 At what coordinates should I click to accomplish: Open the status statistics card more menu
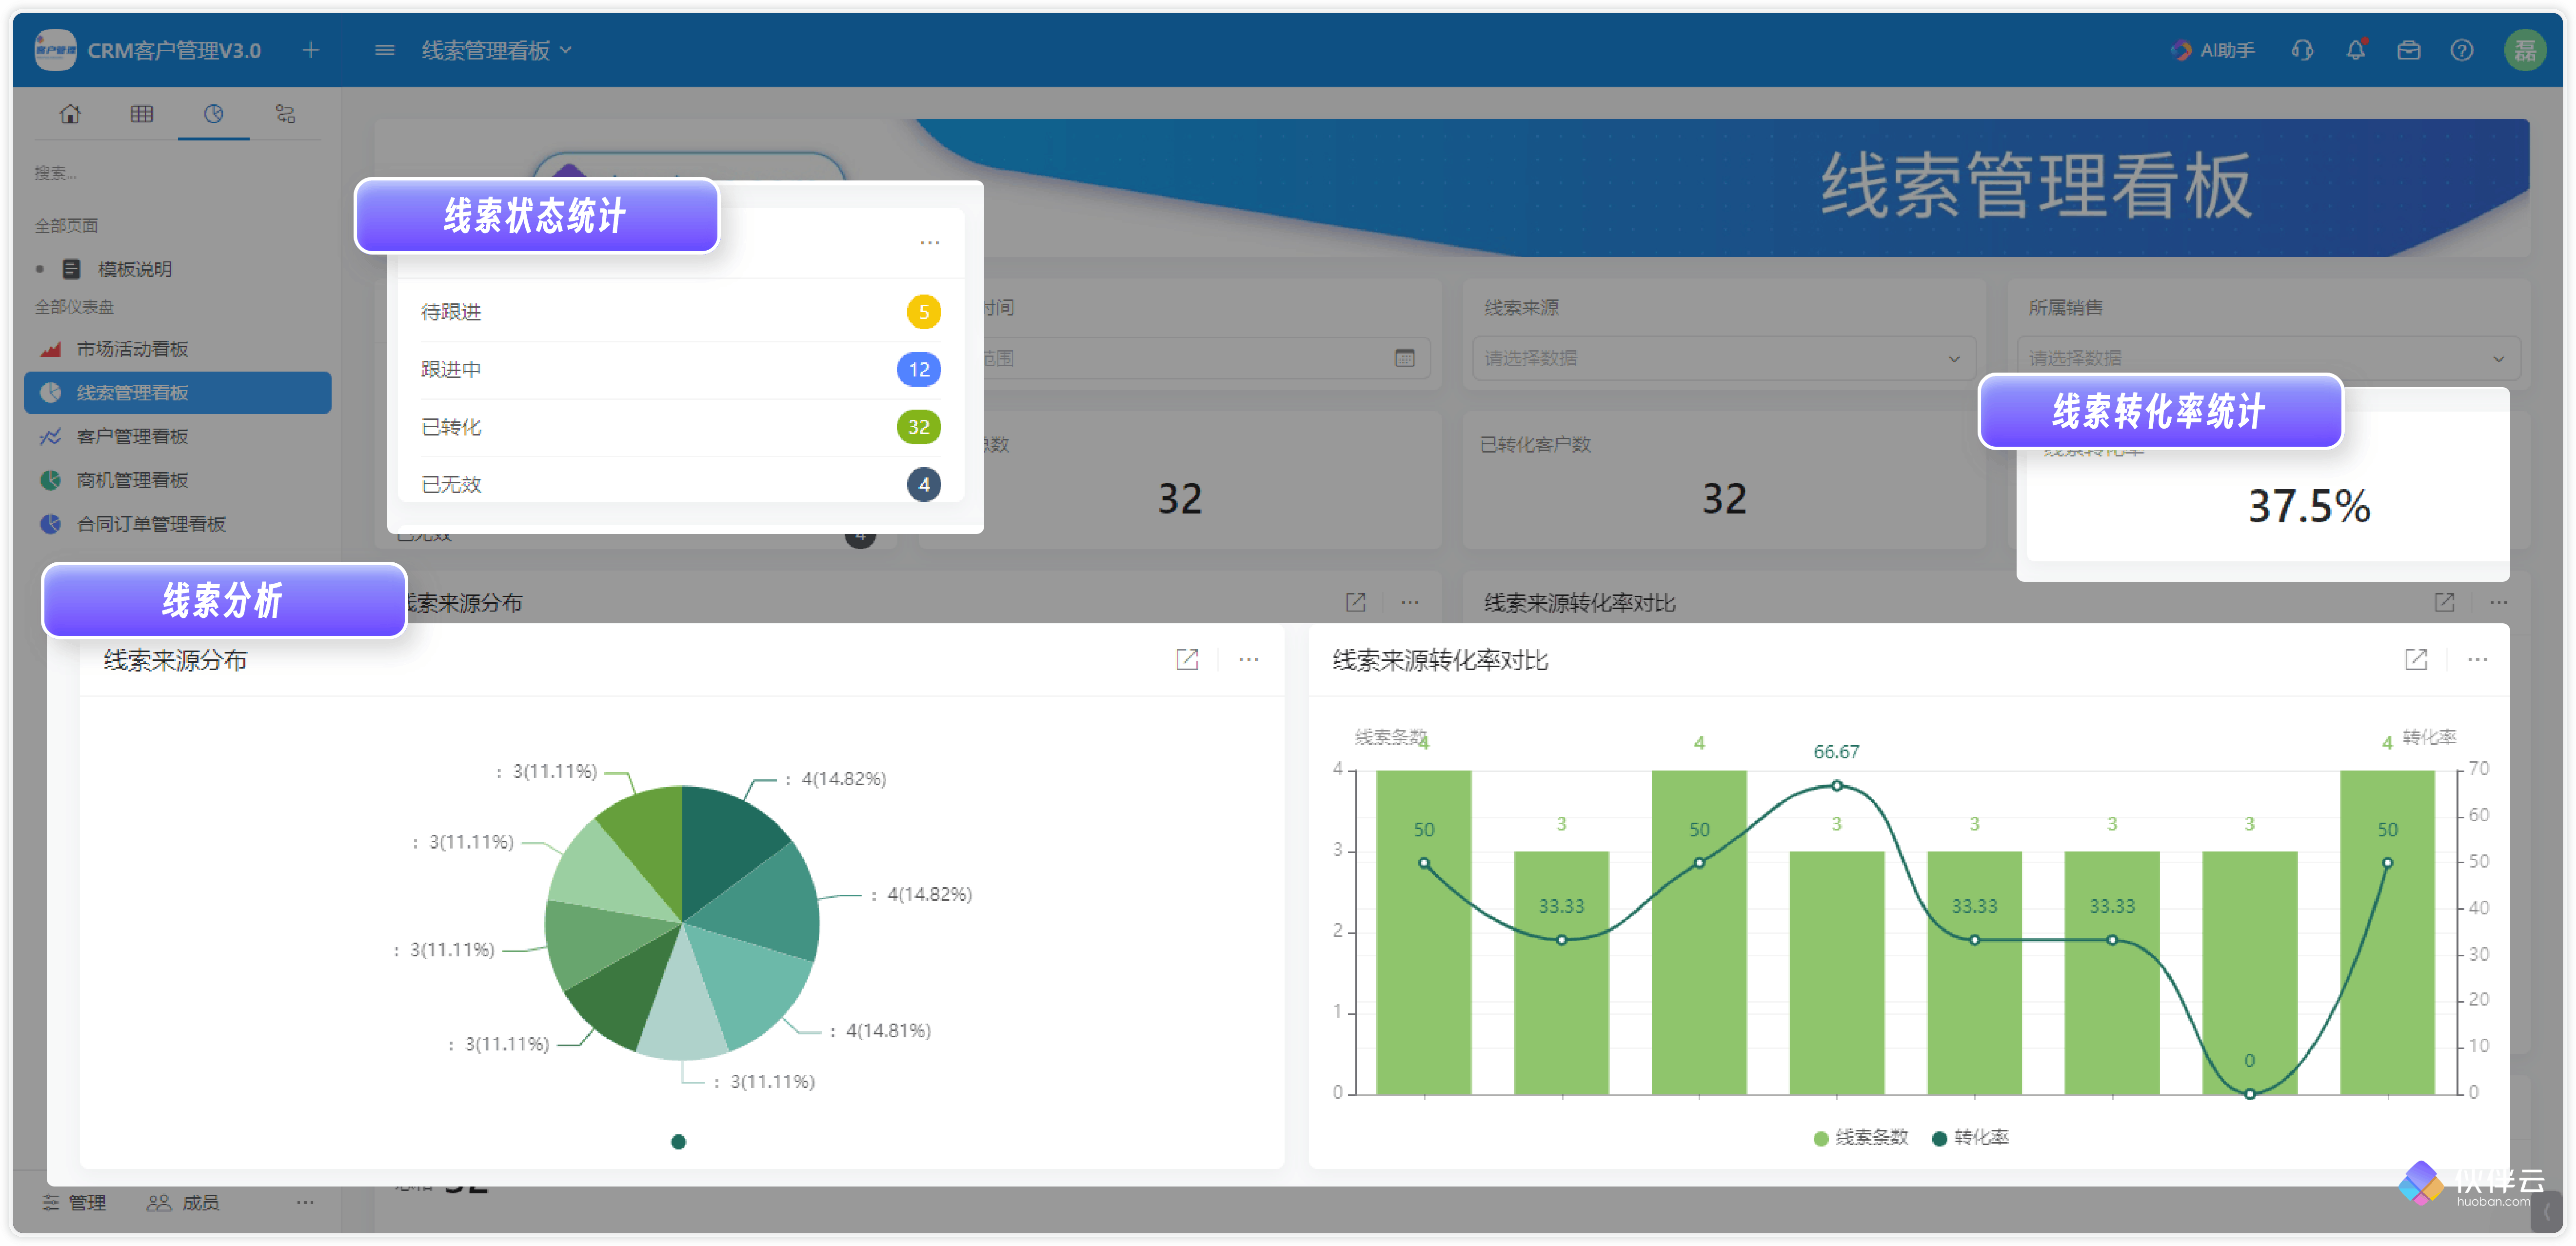pos(930,243)
